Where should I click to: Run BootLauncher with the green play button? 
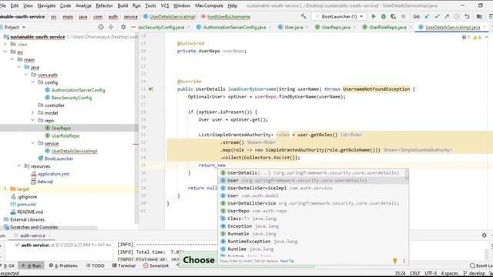374,16
